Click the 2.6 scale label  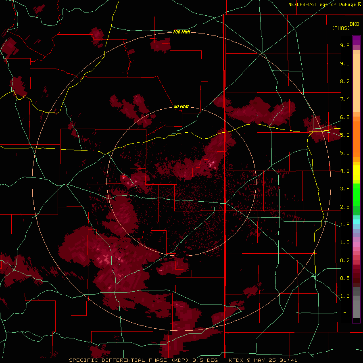345,207
